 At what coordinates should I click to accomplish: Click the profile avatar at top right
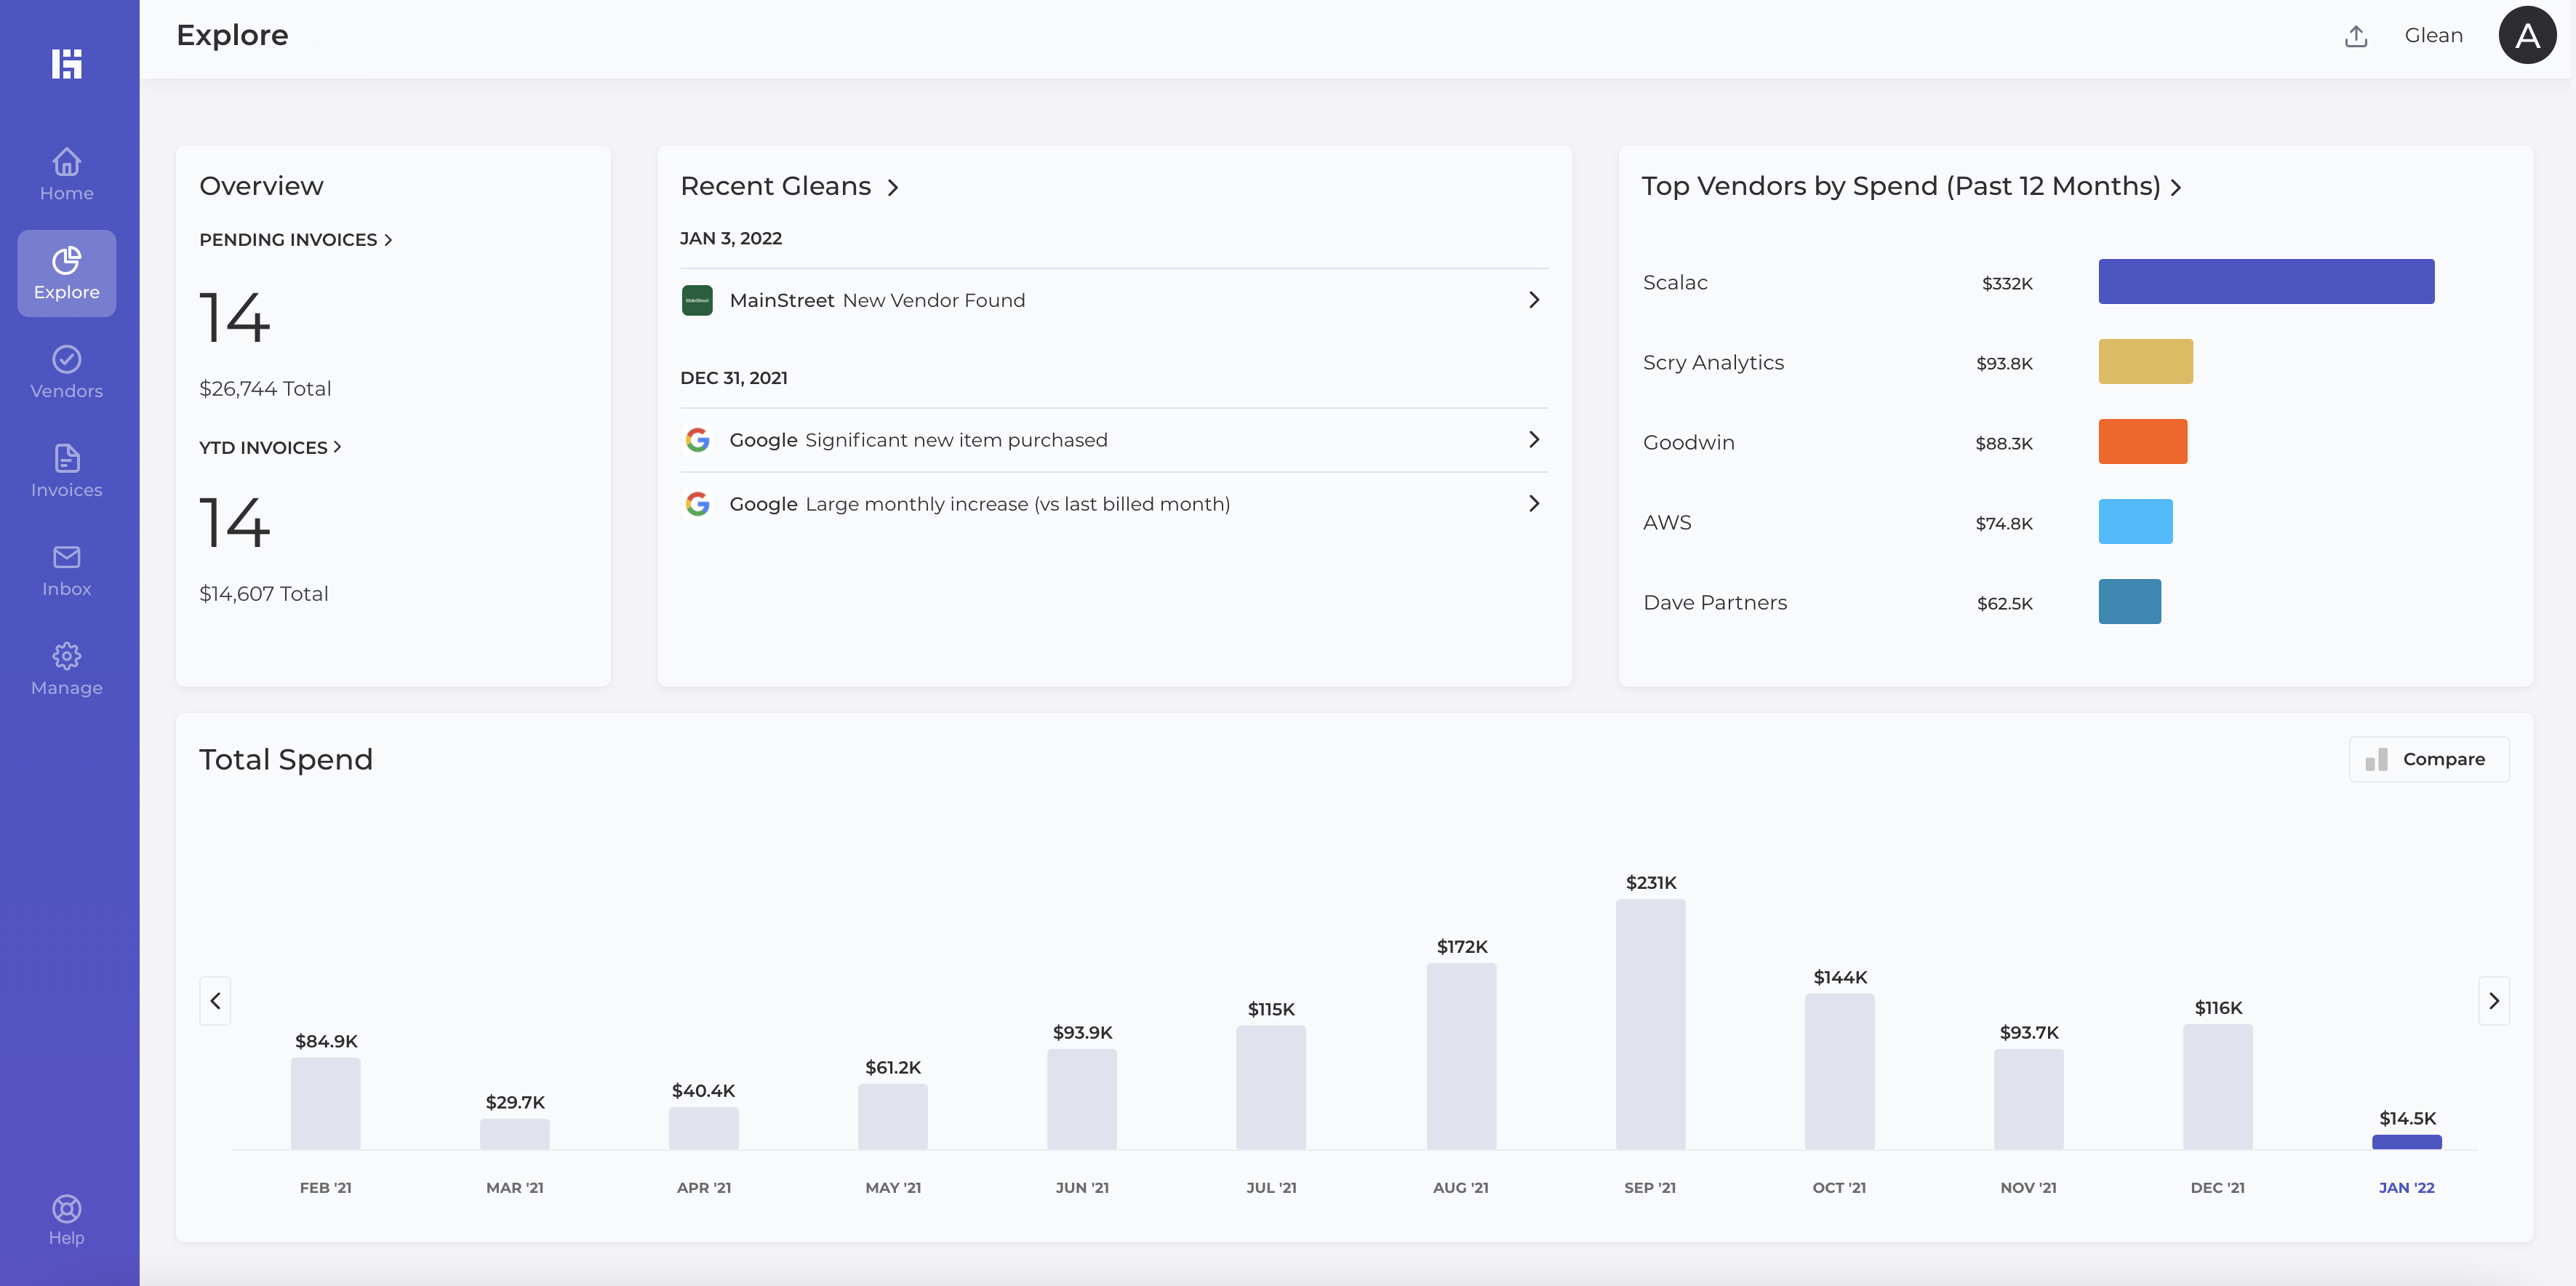2527,35
